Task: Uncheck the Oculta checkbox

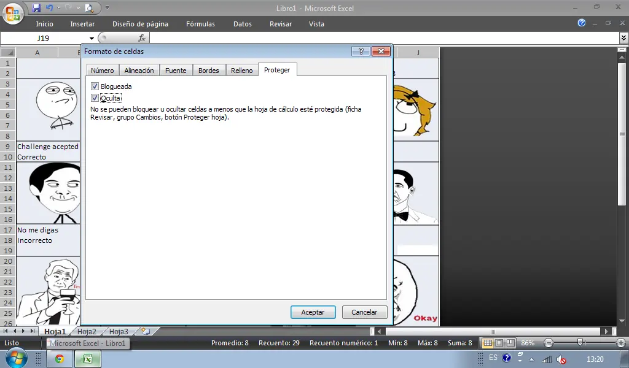Action: (x=95, y=98)
